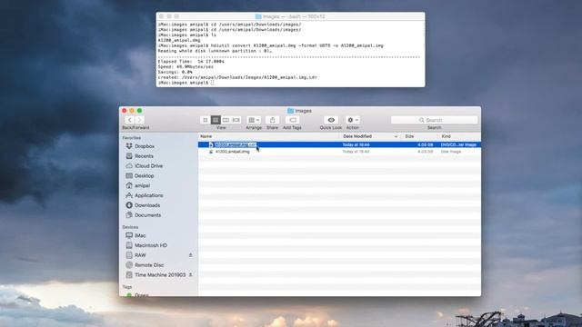582x327 pixels.
Task: Sort by Kind column header
Action: click(x=459, y=136)
